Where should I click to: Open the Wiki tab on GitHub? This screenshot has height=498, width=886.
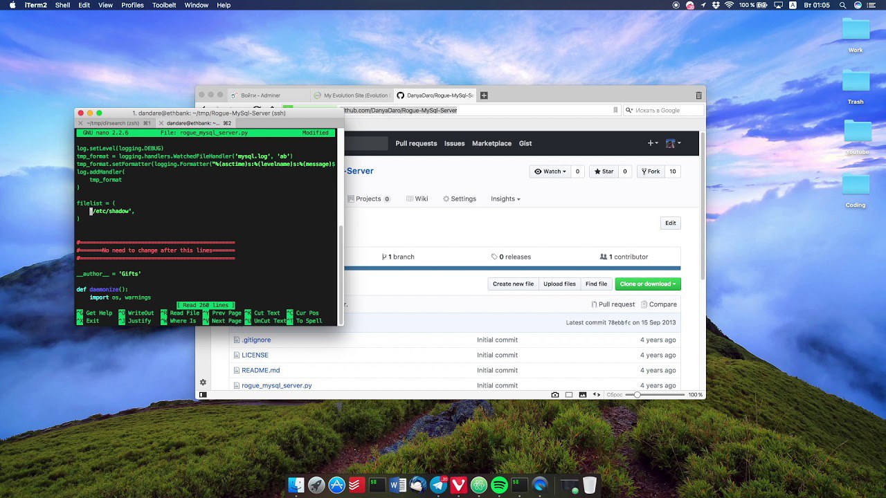coord(417,199)
